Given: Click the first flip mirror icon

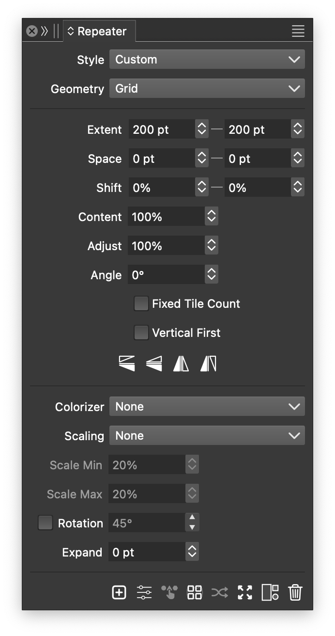Looking at the screenshot, I should point(127,364).
